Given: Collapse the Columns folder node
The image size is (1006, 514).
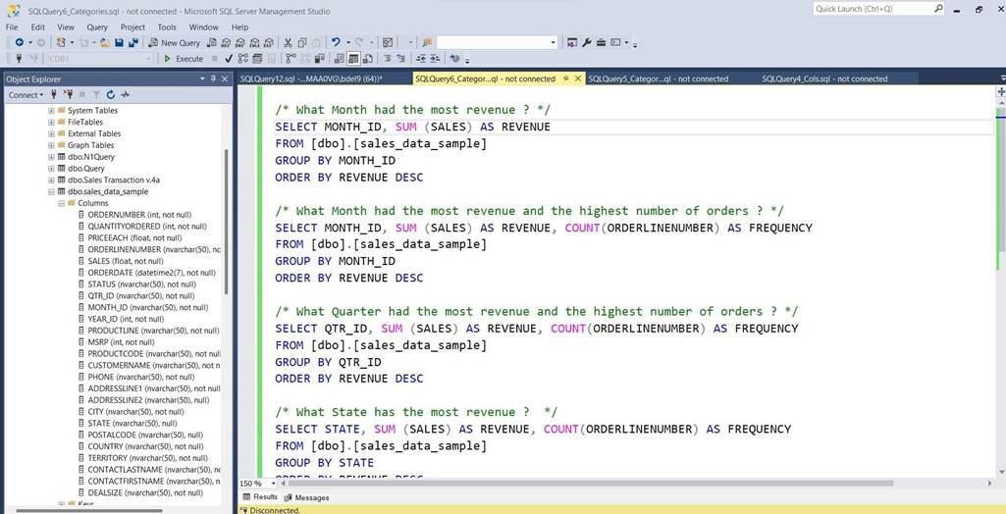Looking at the screenshot, I should 60,203.
